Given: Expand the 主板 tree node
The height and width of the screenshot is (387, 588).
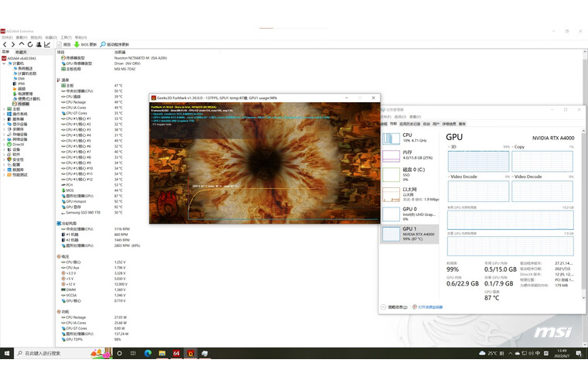Looking at the screenshot, I should [3, 109].
